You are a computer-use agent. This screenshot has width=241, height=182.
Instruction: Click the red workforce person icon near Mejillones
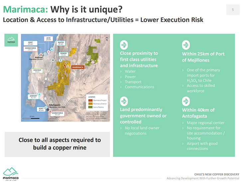pyautogui.click(x=41, y=54)
